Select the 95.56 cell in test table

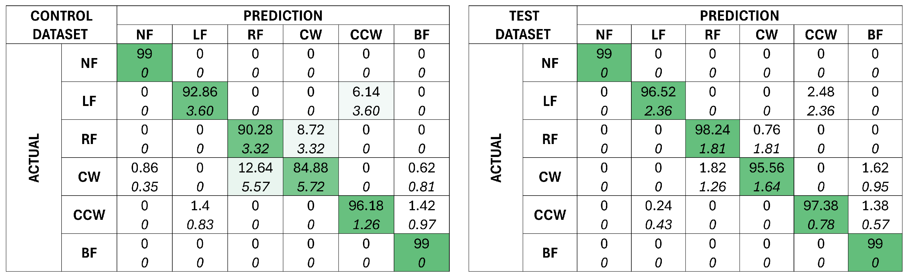pyautogui.click(x=766, y=176)
